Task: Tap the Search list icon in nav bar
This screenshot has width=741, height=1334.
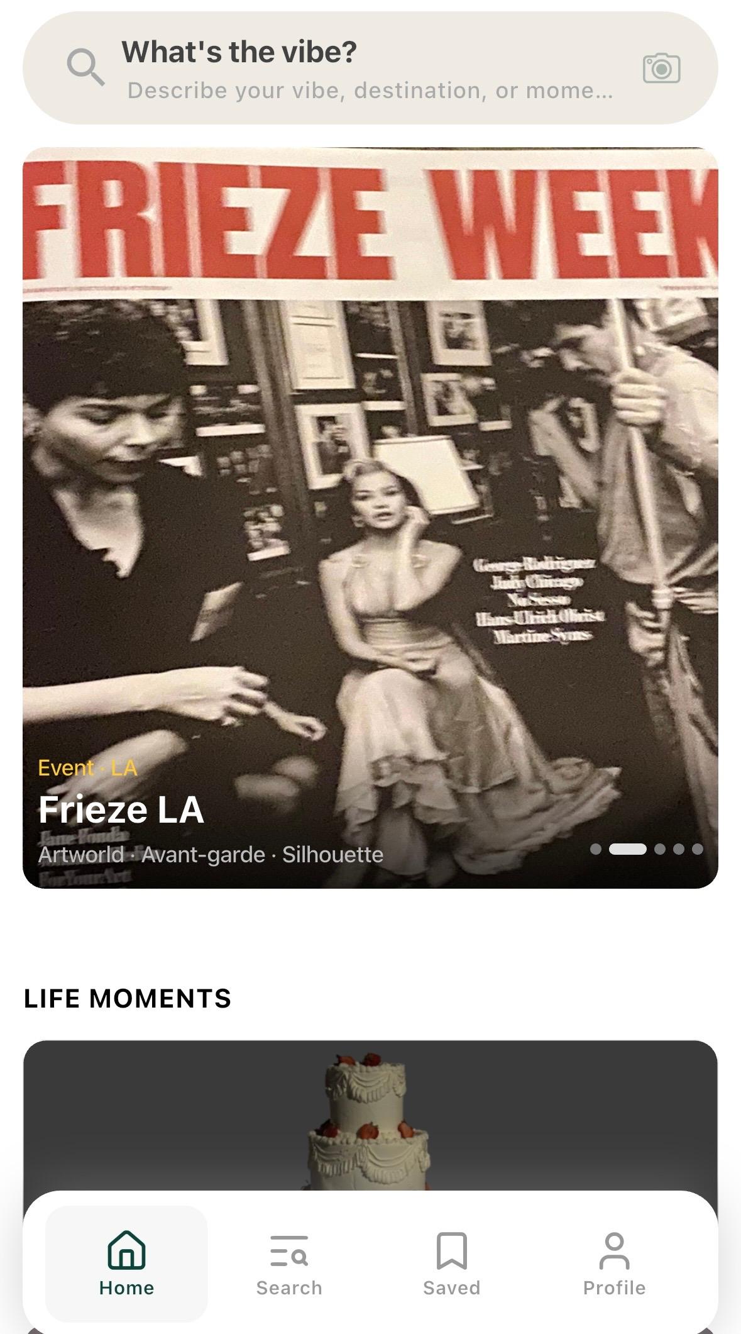Action: pyautogui.click(x=288, y=1250)
